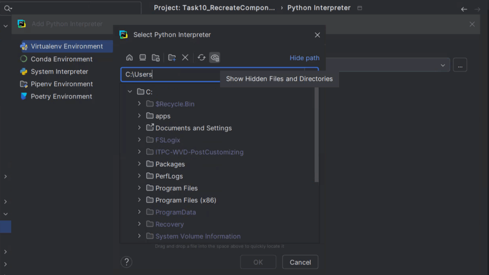Click the Home directory icon
Viewport: 489px width, 275px height.
(x=129, y=58)
